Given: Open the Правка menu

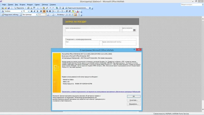Looking at the screenshot, I should click(x=10, y=5).
